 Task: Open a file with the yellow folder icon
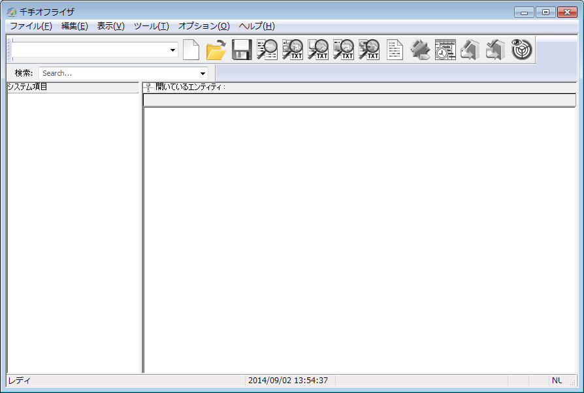click(216, 50)
